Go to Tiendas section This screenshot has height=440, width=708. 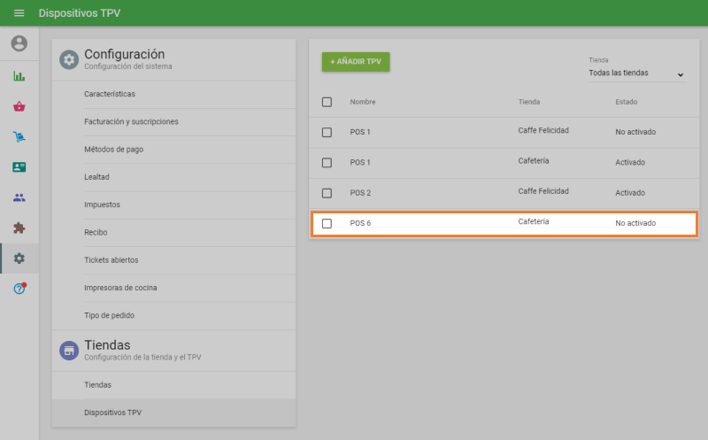point(97,385)
